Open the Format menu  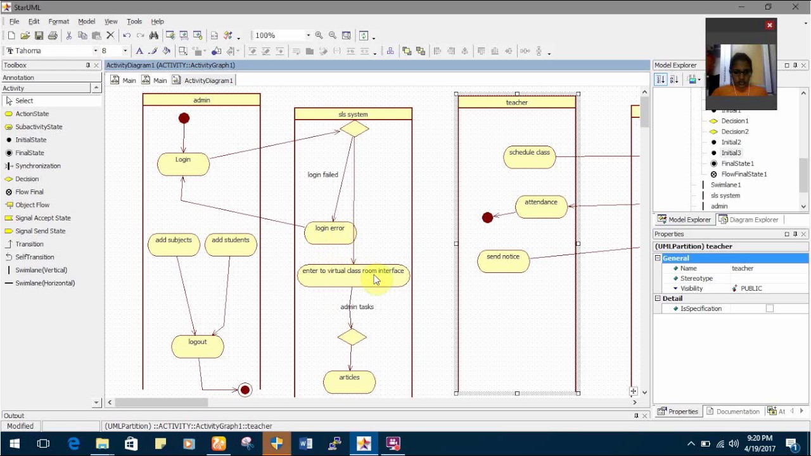[59, 22]
